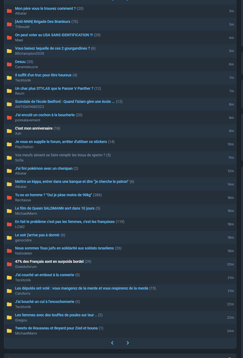Click the folder icon beside "Il suffit d'un truc pour être heureux"
This screenshot has width=243, height=358.
(9, 78)
